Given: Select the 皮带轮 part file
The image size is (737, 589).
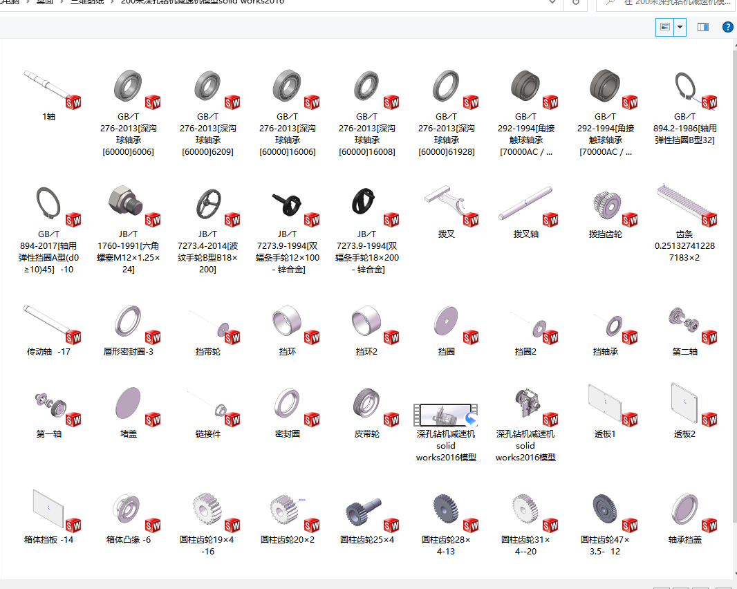Looking at the screenshot, I should (366, 412).
